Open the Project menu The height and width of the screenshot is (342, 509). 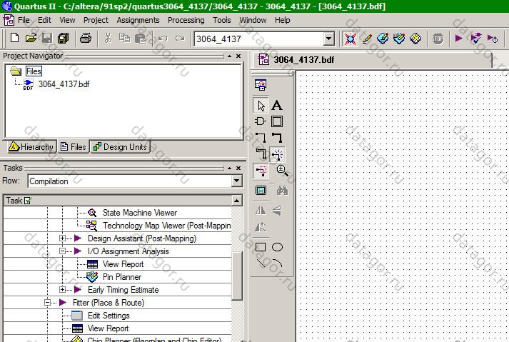point(96,20)
